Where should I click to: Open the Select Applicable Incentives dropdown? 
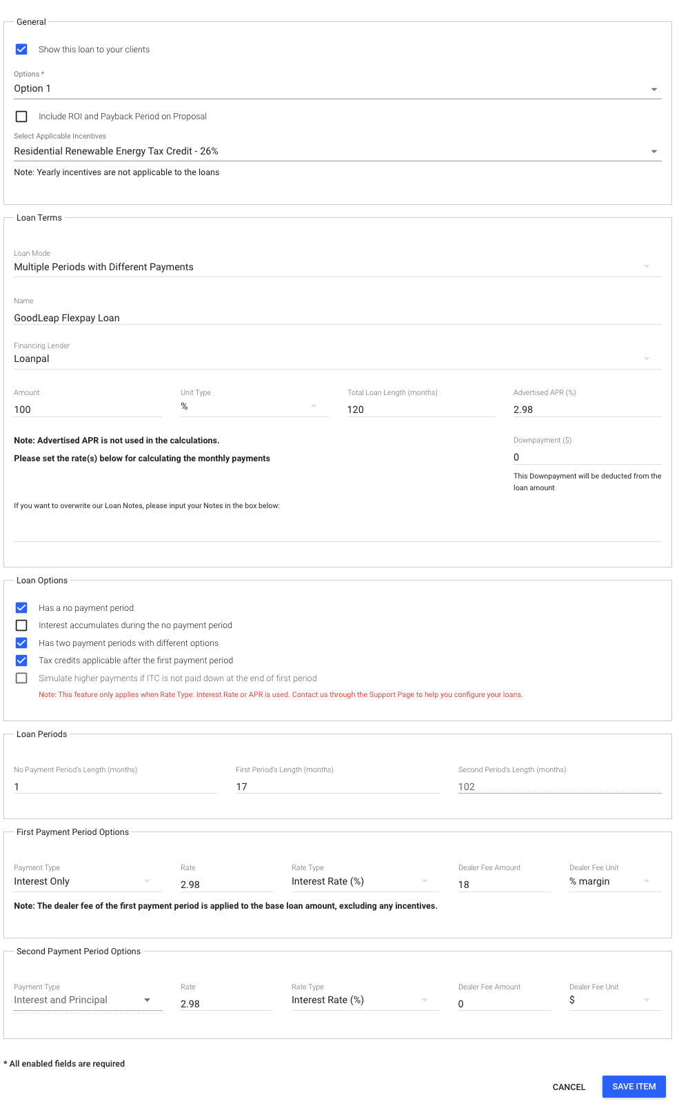coord(655,151)
